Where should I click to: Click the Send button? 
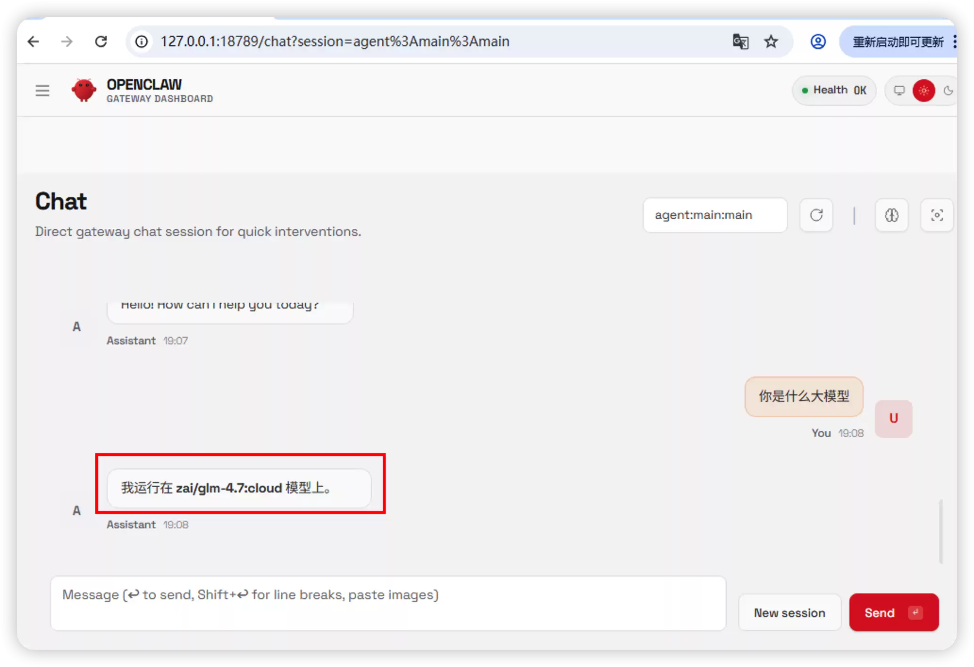click(x=893, y=612)
